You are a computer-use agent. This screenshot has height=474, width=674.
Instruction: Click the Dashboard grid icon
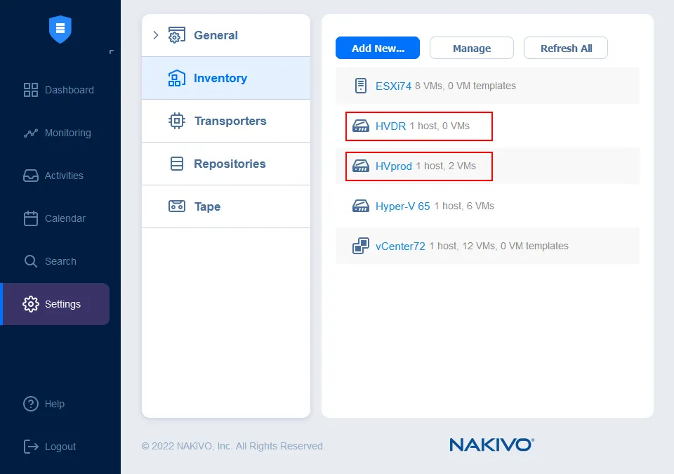click(31, 90)
